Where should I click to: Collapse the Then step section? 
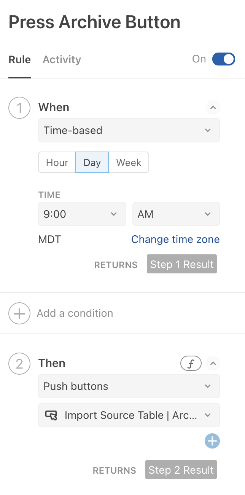213,364
